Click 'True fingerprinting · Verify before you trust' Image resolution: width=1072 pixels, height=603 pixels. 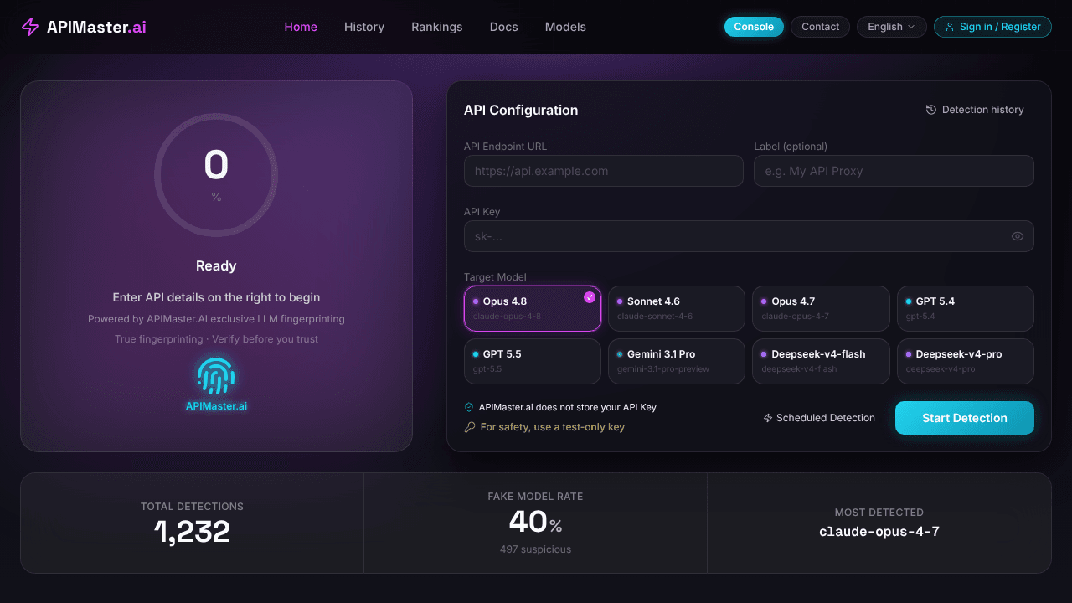pyautogui.click(x=216, y=339)
